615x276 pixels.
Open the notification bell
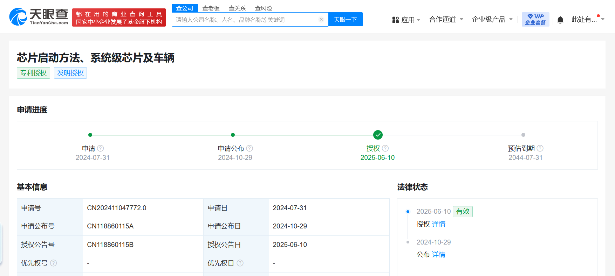tap(560, 20)
